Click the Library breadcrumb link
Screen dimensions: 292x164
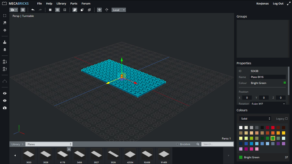coord(16,144)
